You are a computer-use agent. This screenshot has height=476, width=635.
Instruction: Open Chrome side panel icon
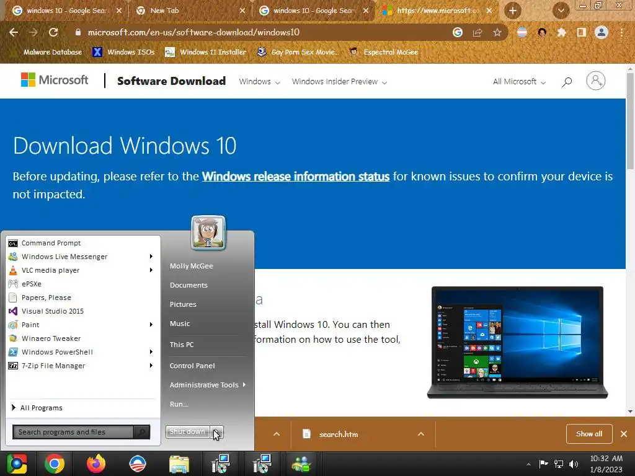(x=582, y=32)
